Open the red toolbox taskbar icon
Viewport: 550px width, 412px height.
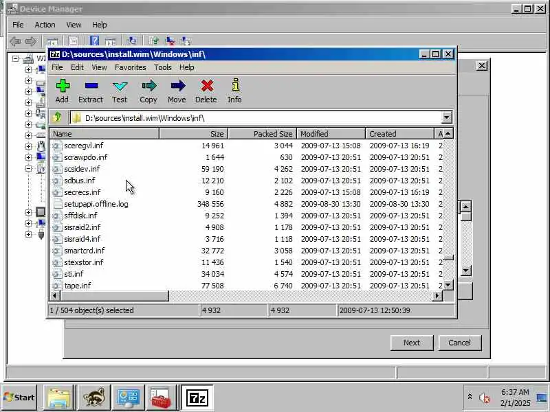click(161, 398)
